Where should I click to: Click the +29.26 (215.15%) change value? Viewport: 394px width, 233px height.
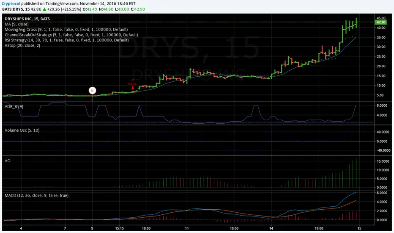pyautogui.click(x=64, y=9)
